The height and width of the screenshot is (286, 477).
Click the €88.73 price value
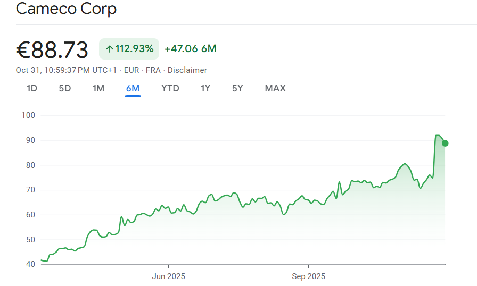pos(52,50)
